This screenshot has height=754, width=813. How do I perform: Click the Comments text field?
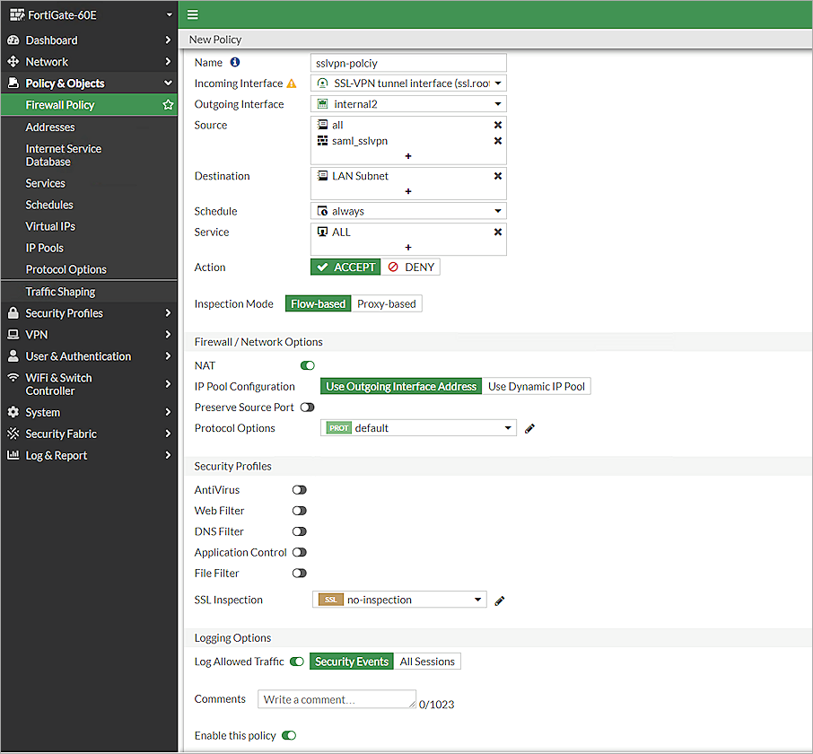tap(337, 698)
